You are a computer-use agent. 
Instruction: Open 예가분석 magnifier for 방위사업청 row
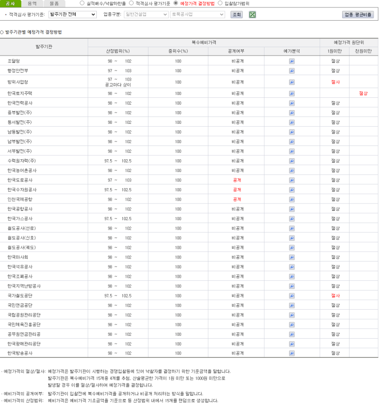pyautogui.click(x=292, y=82)
